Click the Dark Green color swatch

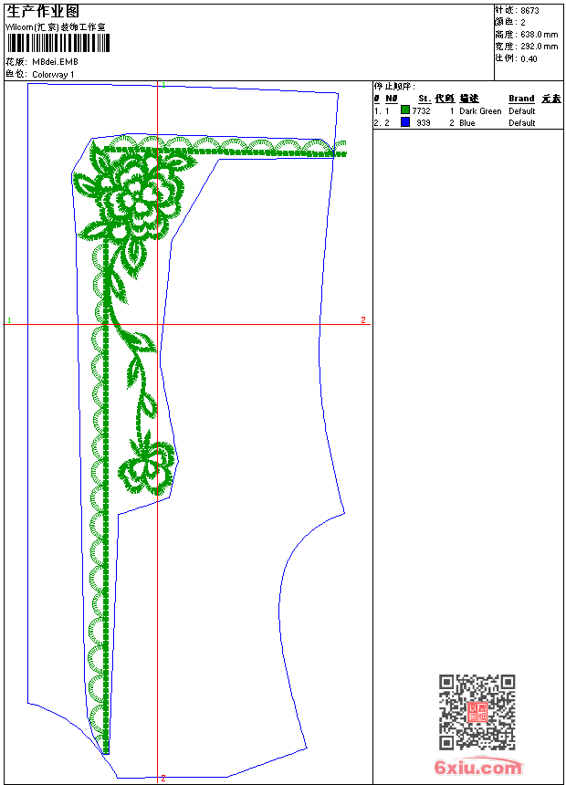pos(405,110)
